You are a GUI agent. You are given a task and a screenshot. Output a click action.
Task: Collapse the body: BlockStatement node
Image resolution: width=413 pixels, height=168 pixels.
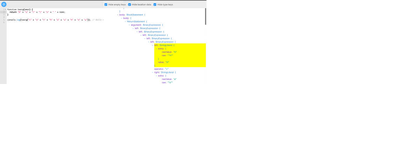[118, 15]
